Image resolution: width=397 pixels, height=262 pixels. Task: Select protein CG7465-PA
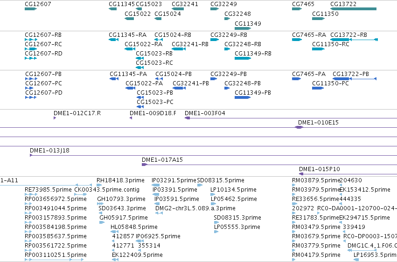(309, 74)
